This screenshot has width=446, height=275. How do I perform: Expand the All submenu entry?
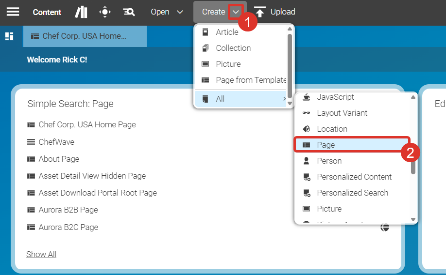click(x=243, y=99)
